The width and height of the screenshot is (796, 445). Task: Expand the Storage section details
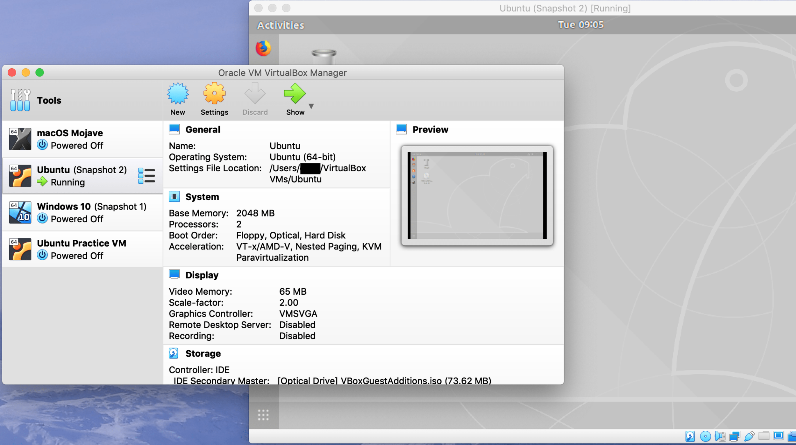[x=203, y=353]
